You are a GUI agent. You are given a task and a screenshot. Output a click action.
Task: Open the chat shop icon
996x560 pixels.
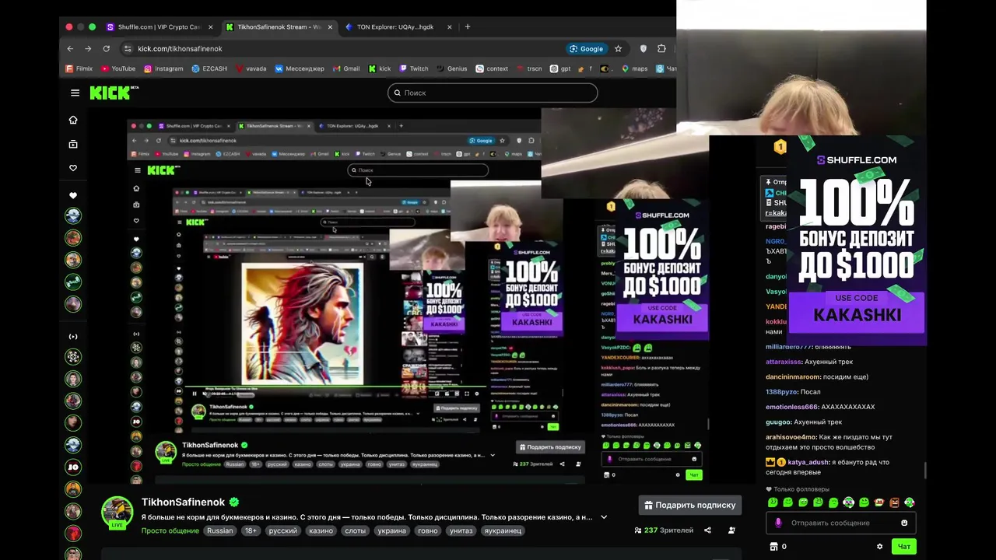773,547
